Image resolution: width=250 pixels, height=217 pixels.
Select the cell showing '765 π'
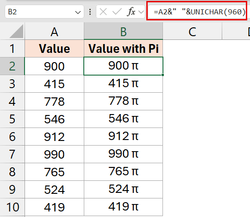124,172
